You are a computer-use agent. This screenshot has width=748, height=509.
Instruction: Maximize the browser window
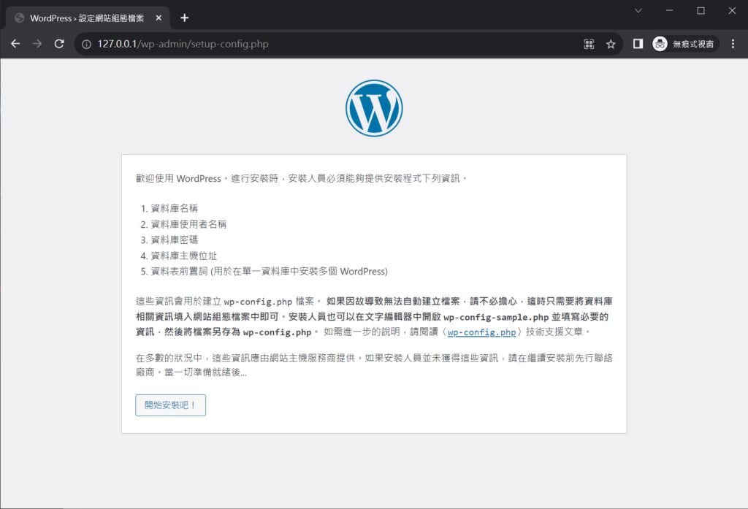(x=701, y=10)
